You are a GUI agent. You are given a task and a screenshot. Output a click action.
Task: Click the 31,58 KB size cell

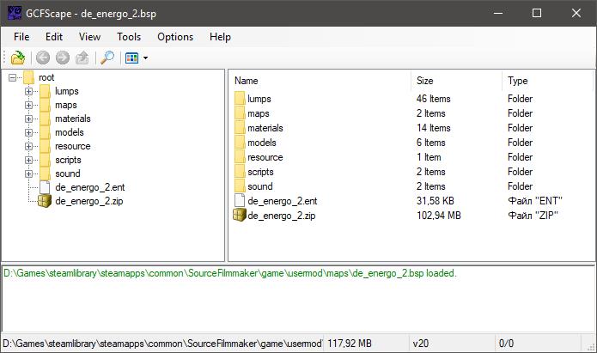(x=436, y=201)
